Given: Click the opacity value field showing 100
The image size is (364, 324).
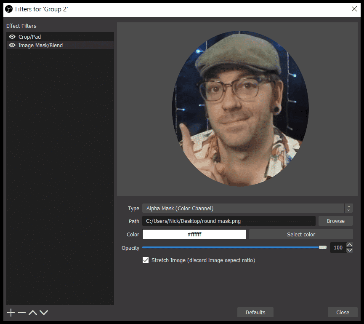Looking at the screenshot, I should pyautogui.click(x=338, y=248).
